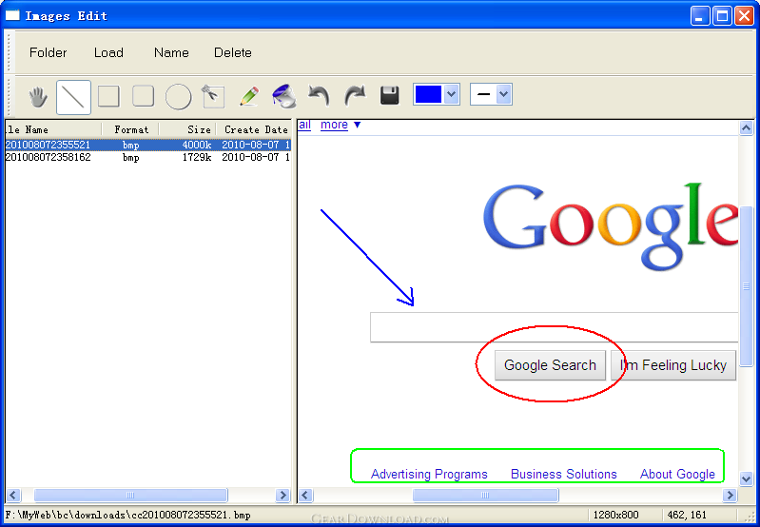760x527 pixels.
Task: Click the 4000k size cell
Action: coord(197,145)
